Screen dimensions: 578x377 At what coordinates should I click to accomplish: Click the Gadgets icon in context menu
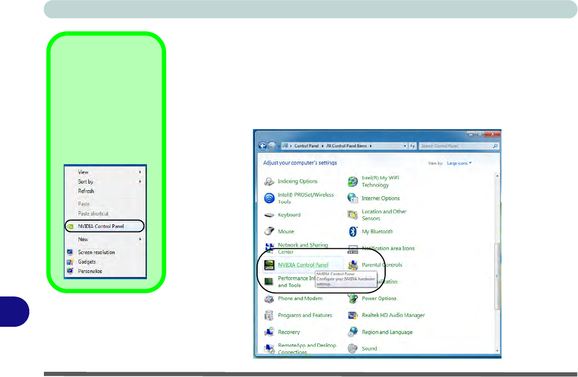(x=70, y=262)
